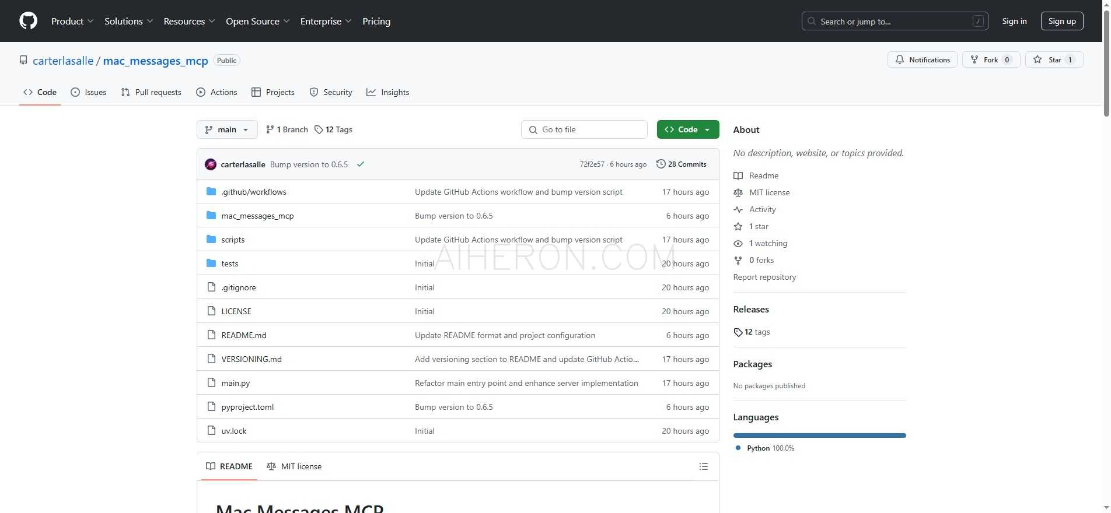
Task: Open the Releases heading link
Action: [x=751, y=309]
